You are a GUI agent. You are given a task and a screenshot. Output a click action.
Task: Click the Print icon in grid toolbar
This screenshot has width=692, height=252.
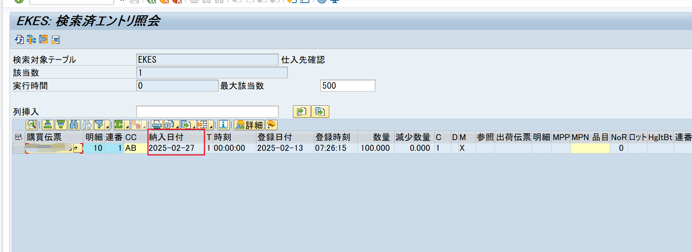(x=157, y=125)
